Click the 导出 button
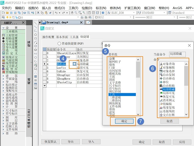 70,142
